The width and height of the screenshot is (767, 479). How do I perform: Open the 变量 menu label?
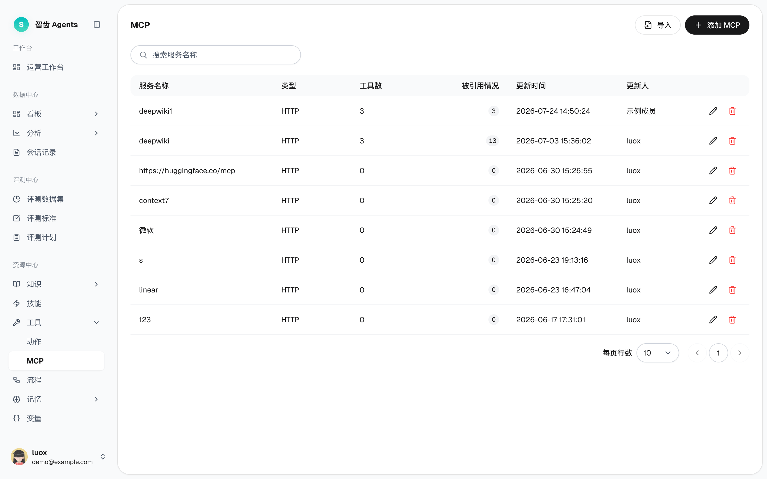(x=34, y=418)
